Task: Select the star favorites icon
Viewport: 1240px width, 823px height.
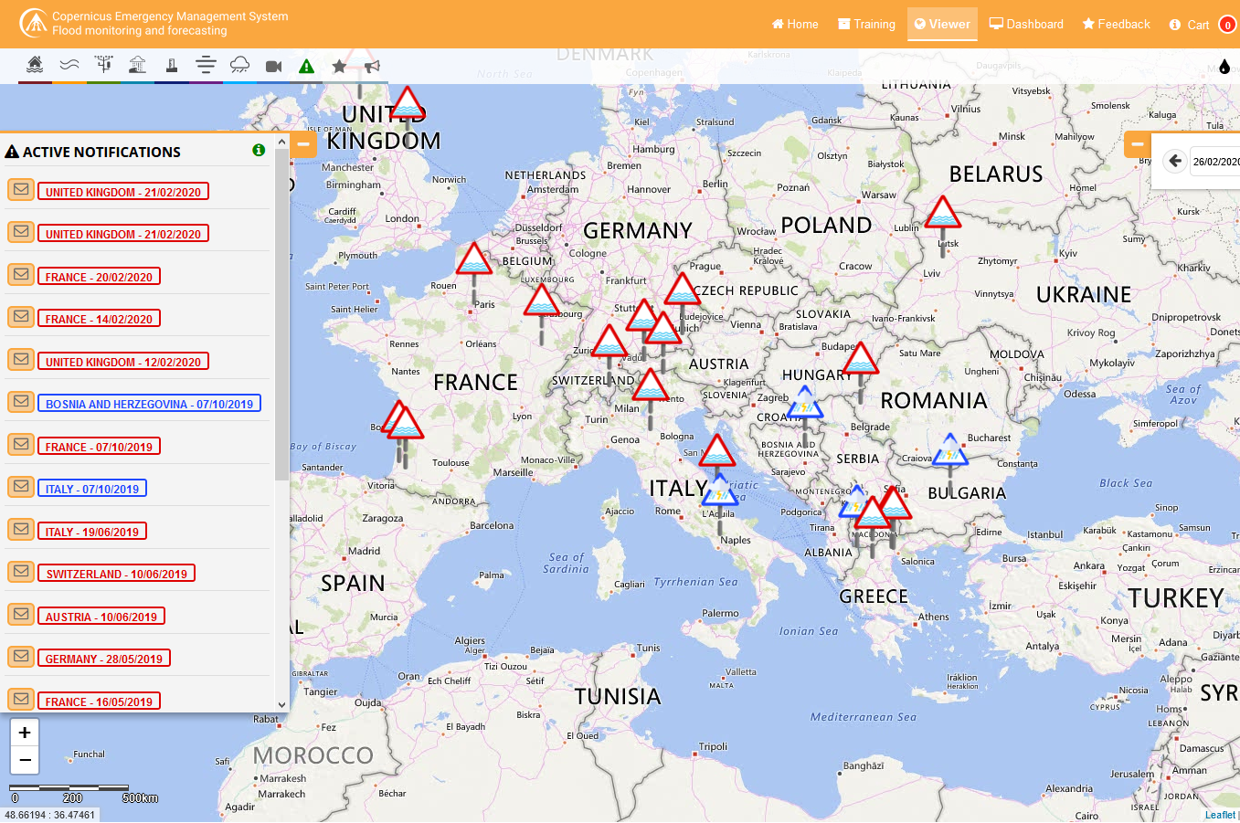Action: point(339,64)
